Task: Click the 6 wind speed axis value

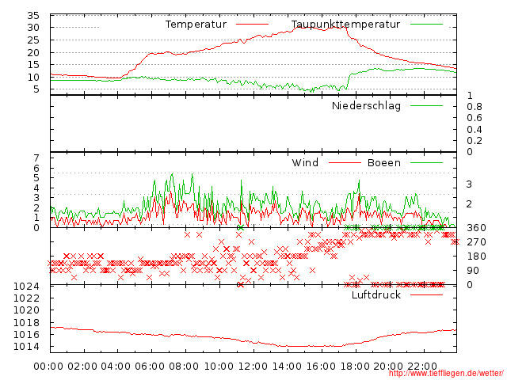Action: [36, 168]
